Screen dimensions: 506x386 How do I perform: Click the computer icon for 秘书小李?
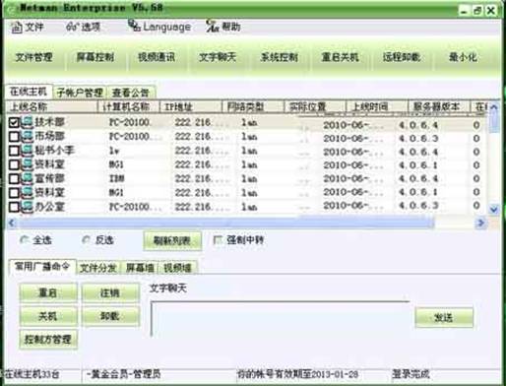coord(28,151)
